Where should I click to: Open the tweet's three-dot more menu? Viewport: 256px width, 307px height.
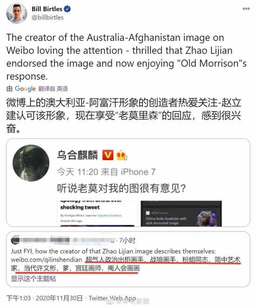[246, 8]
